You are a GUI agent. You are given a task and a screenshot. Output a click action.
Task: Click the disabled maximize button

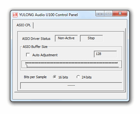tap(108, 13)
